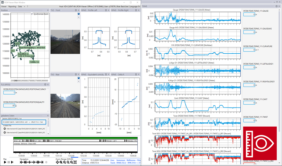Remove the RPMS file from Available Files

click(x=5, y=132)
